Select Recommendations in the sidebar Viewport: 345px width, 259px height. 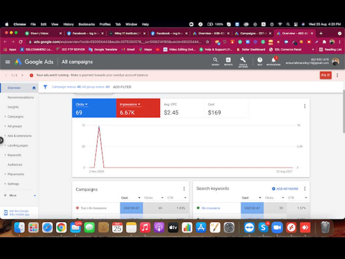click(20, 97)
